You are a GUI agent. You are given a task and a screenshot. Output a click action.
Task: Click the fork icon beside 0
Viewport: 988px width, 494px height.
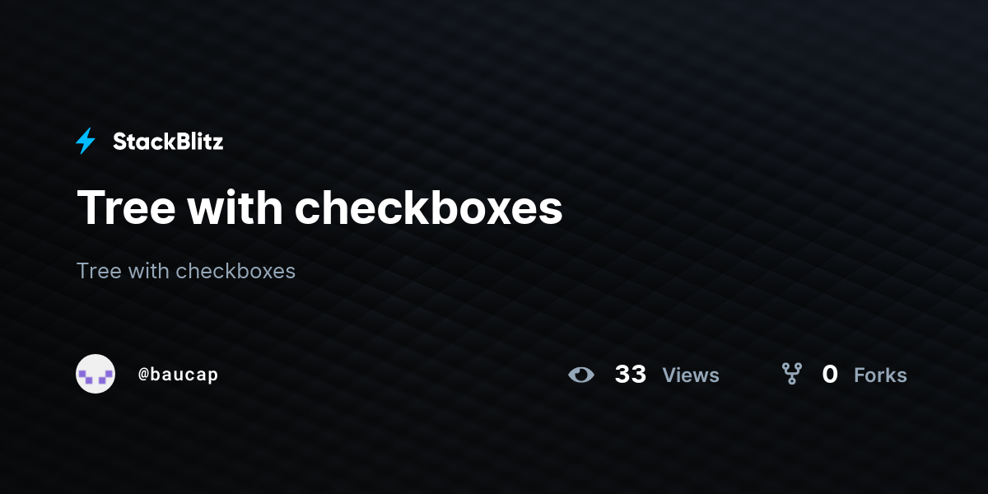pyautogui.click(x=792, y=375)
